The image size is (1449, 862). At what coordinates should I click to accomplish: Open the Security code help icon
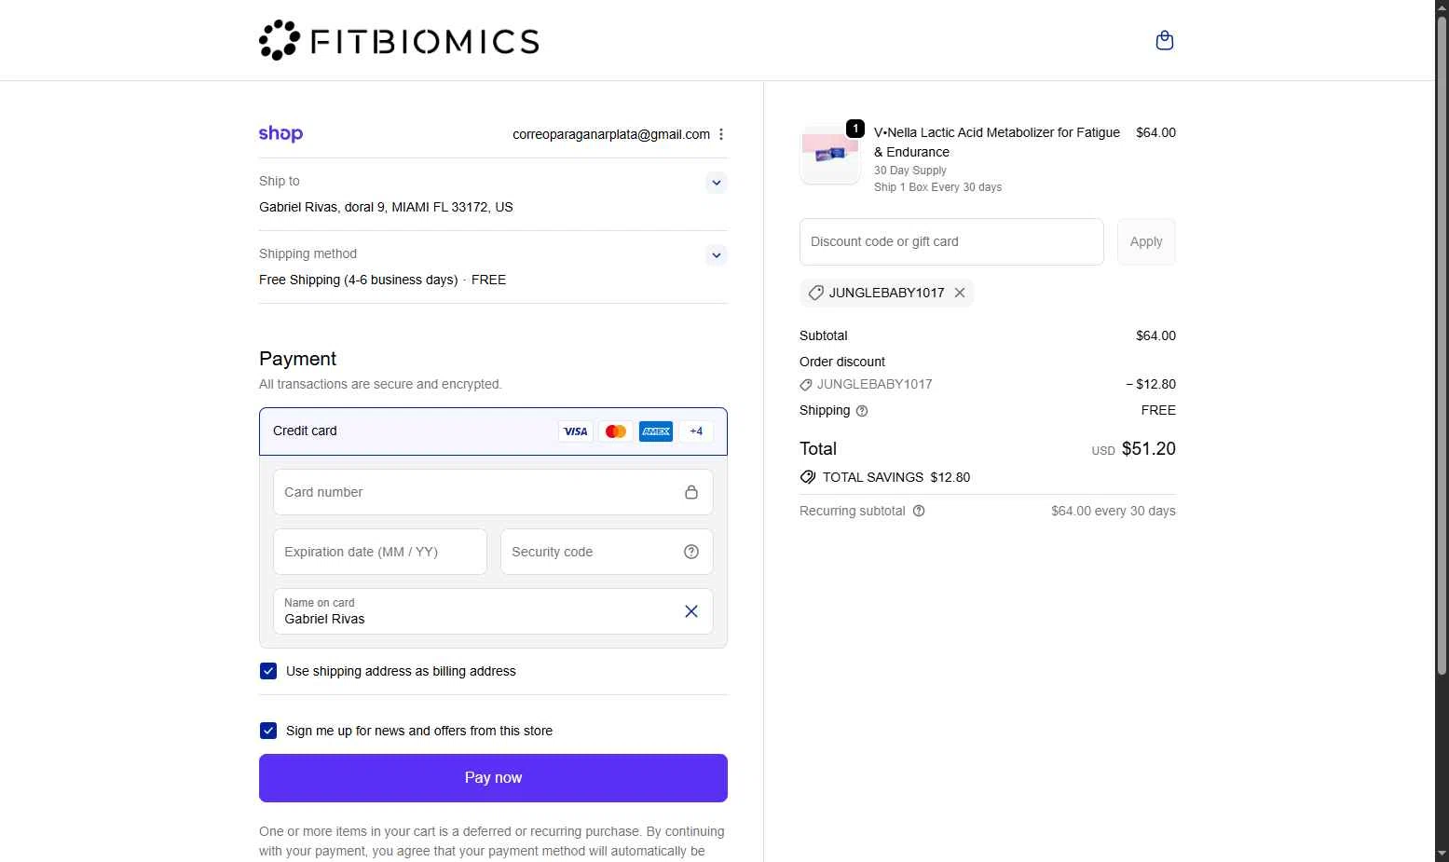click(691, 552)
